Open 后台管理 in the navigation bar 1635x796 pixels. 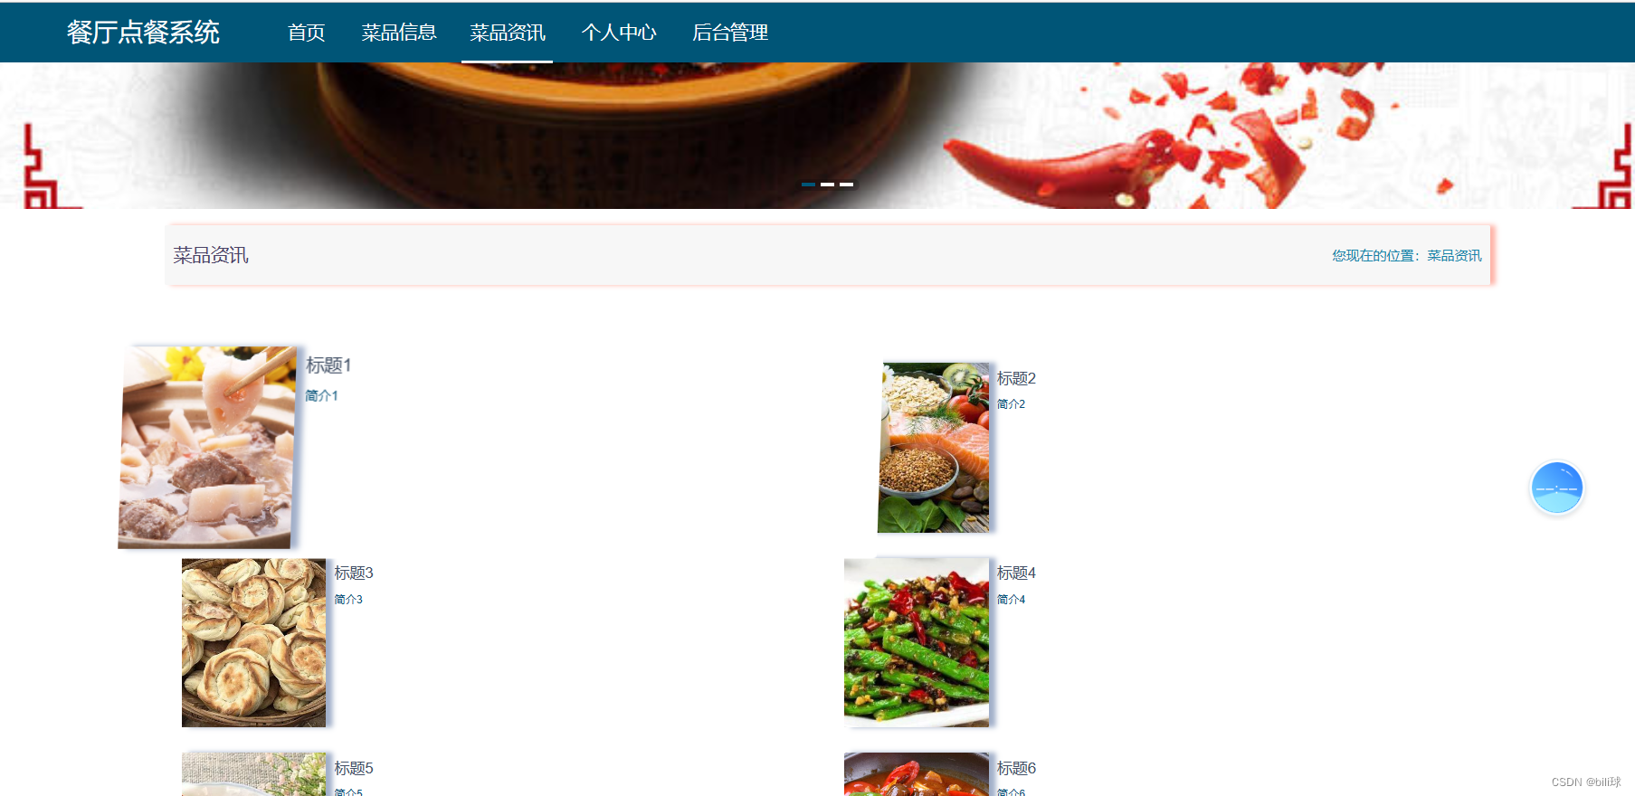[x=730, y=33]
